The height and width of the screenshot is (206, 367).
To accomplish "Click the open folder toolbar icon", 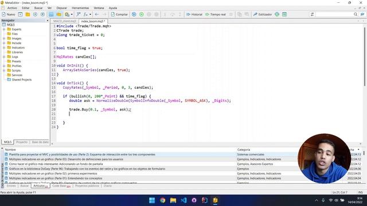I will click(x=28, y=14).
